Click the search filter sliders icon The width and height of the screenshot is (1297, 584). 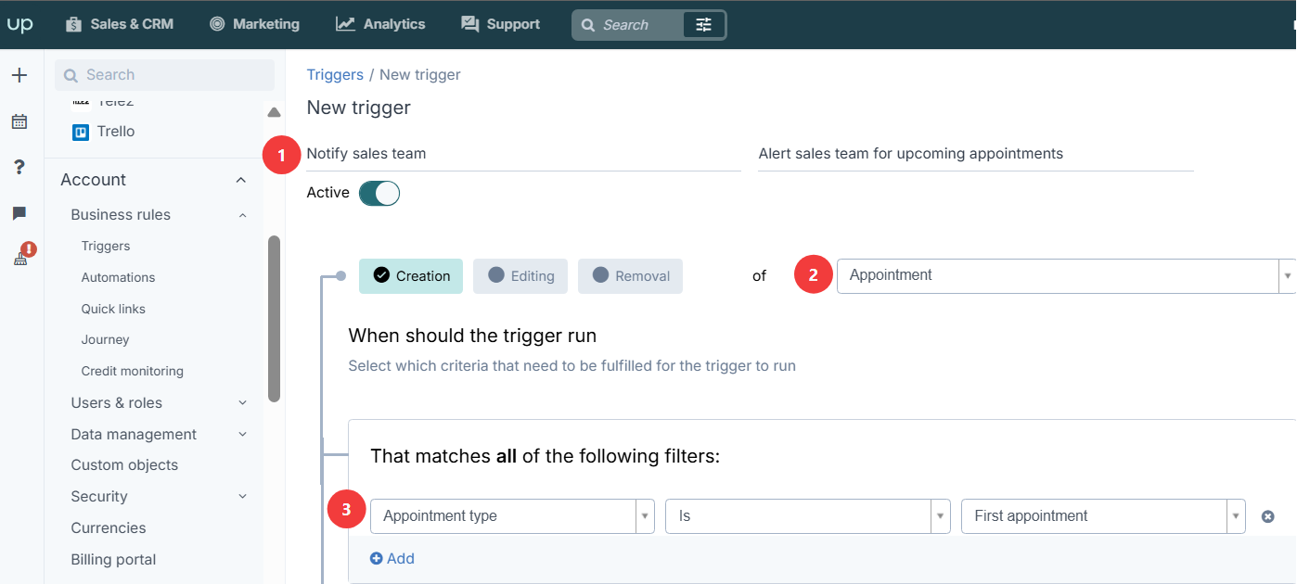[x=704, y=25]
